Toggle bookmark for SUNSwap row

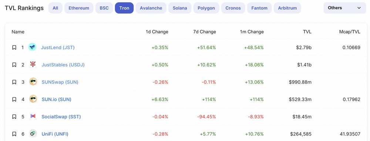coord(14,82)
